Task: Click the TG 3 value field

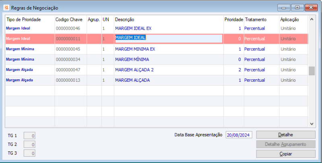Action: coord(29,153)
